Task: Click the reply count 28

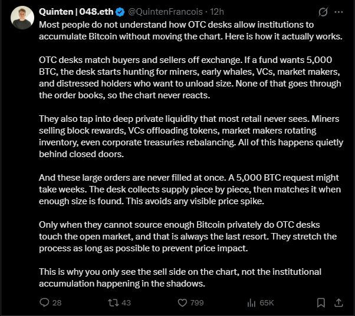Action: [57, 302]
